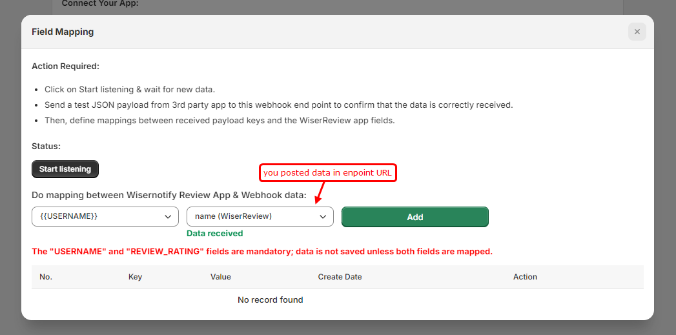Expand the name (WiserReview) dropdown
The width and height of the screenshot is (676, 335).
(x=260, y=217)
